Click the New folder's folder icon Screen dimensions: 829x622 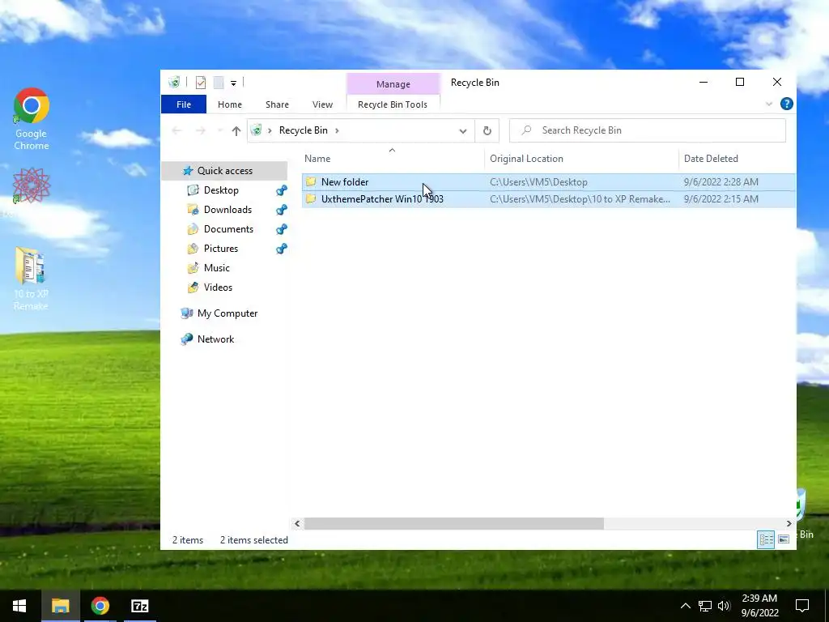pos(311,182)
